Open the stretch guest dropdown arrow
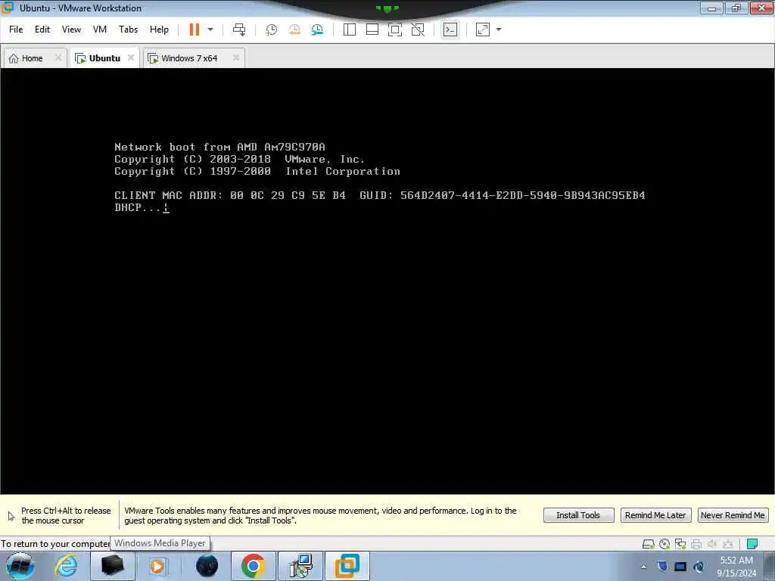The image size is (775, 581). 499,30
